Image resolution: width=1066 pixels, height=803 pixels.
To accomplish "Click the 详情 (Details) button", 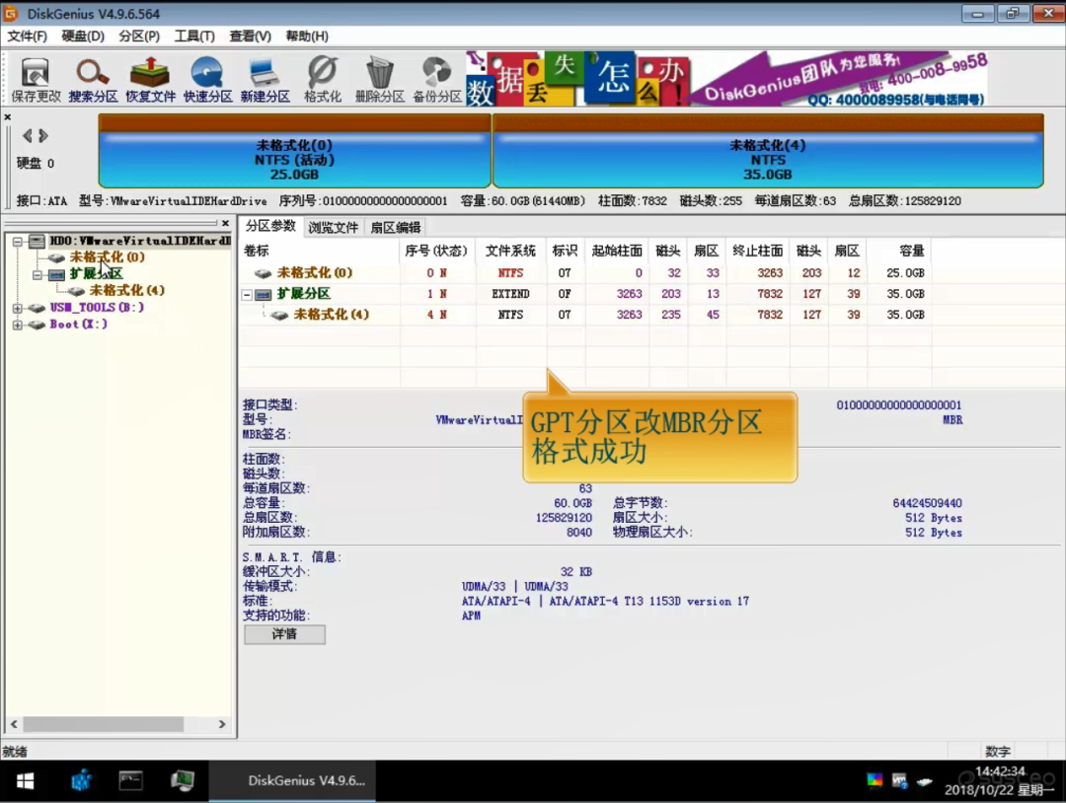I will click(284, 634).
